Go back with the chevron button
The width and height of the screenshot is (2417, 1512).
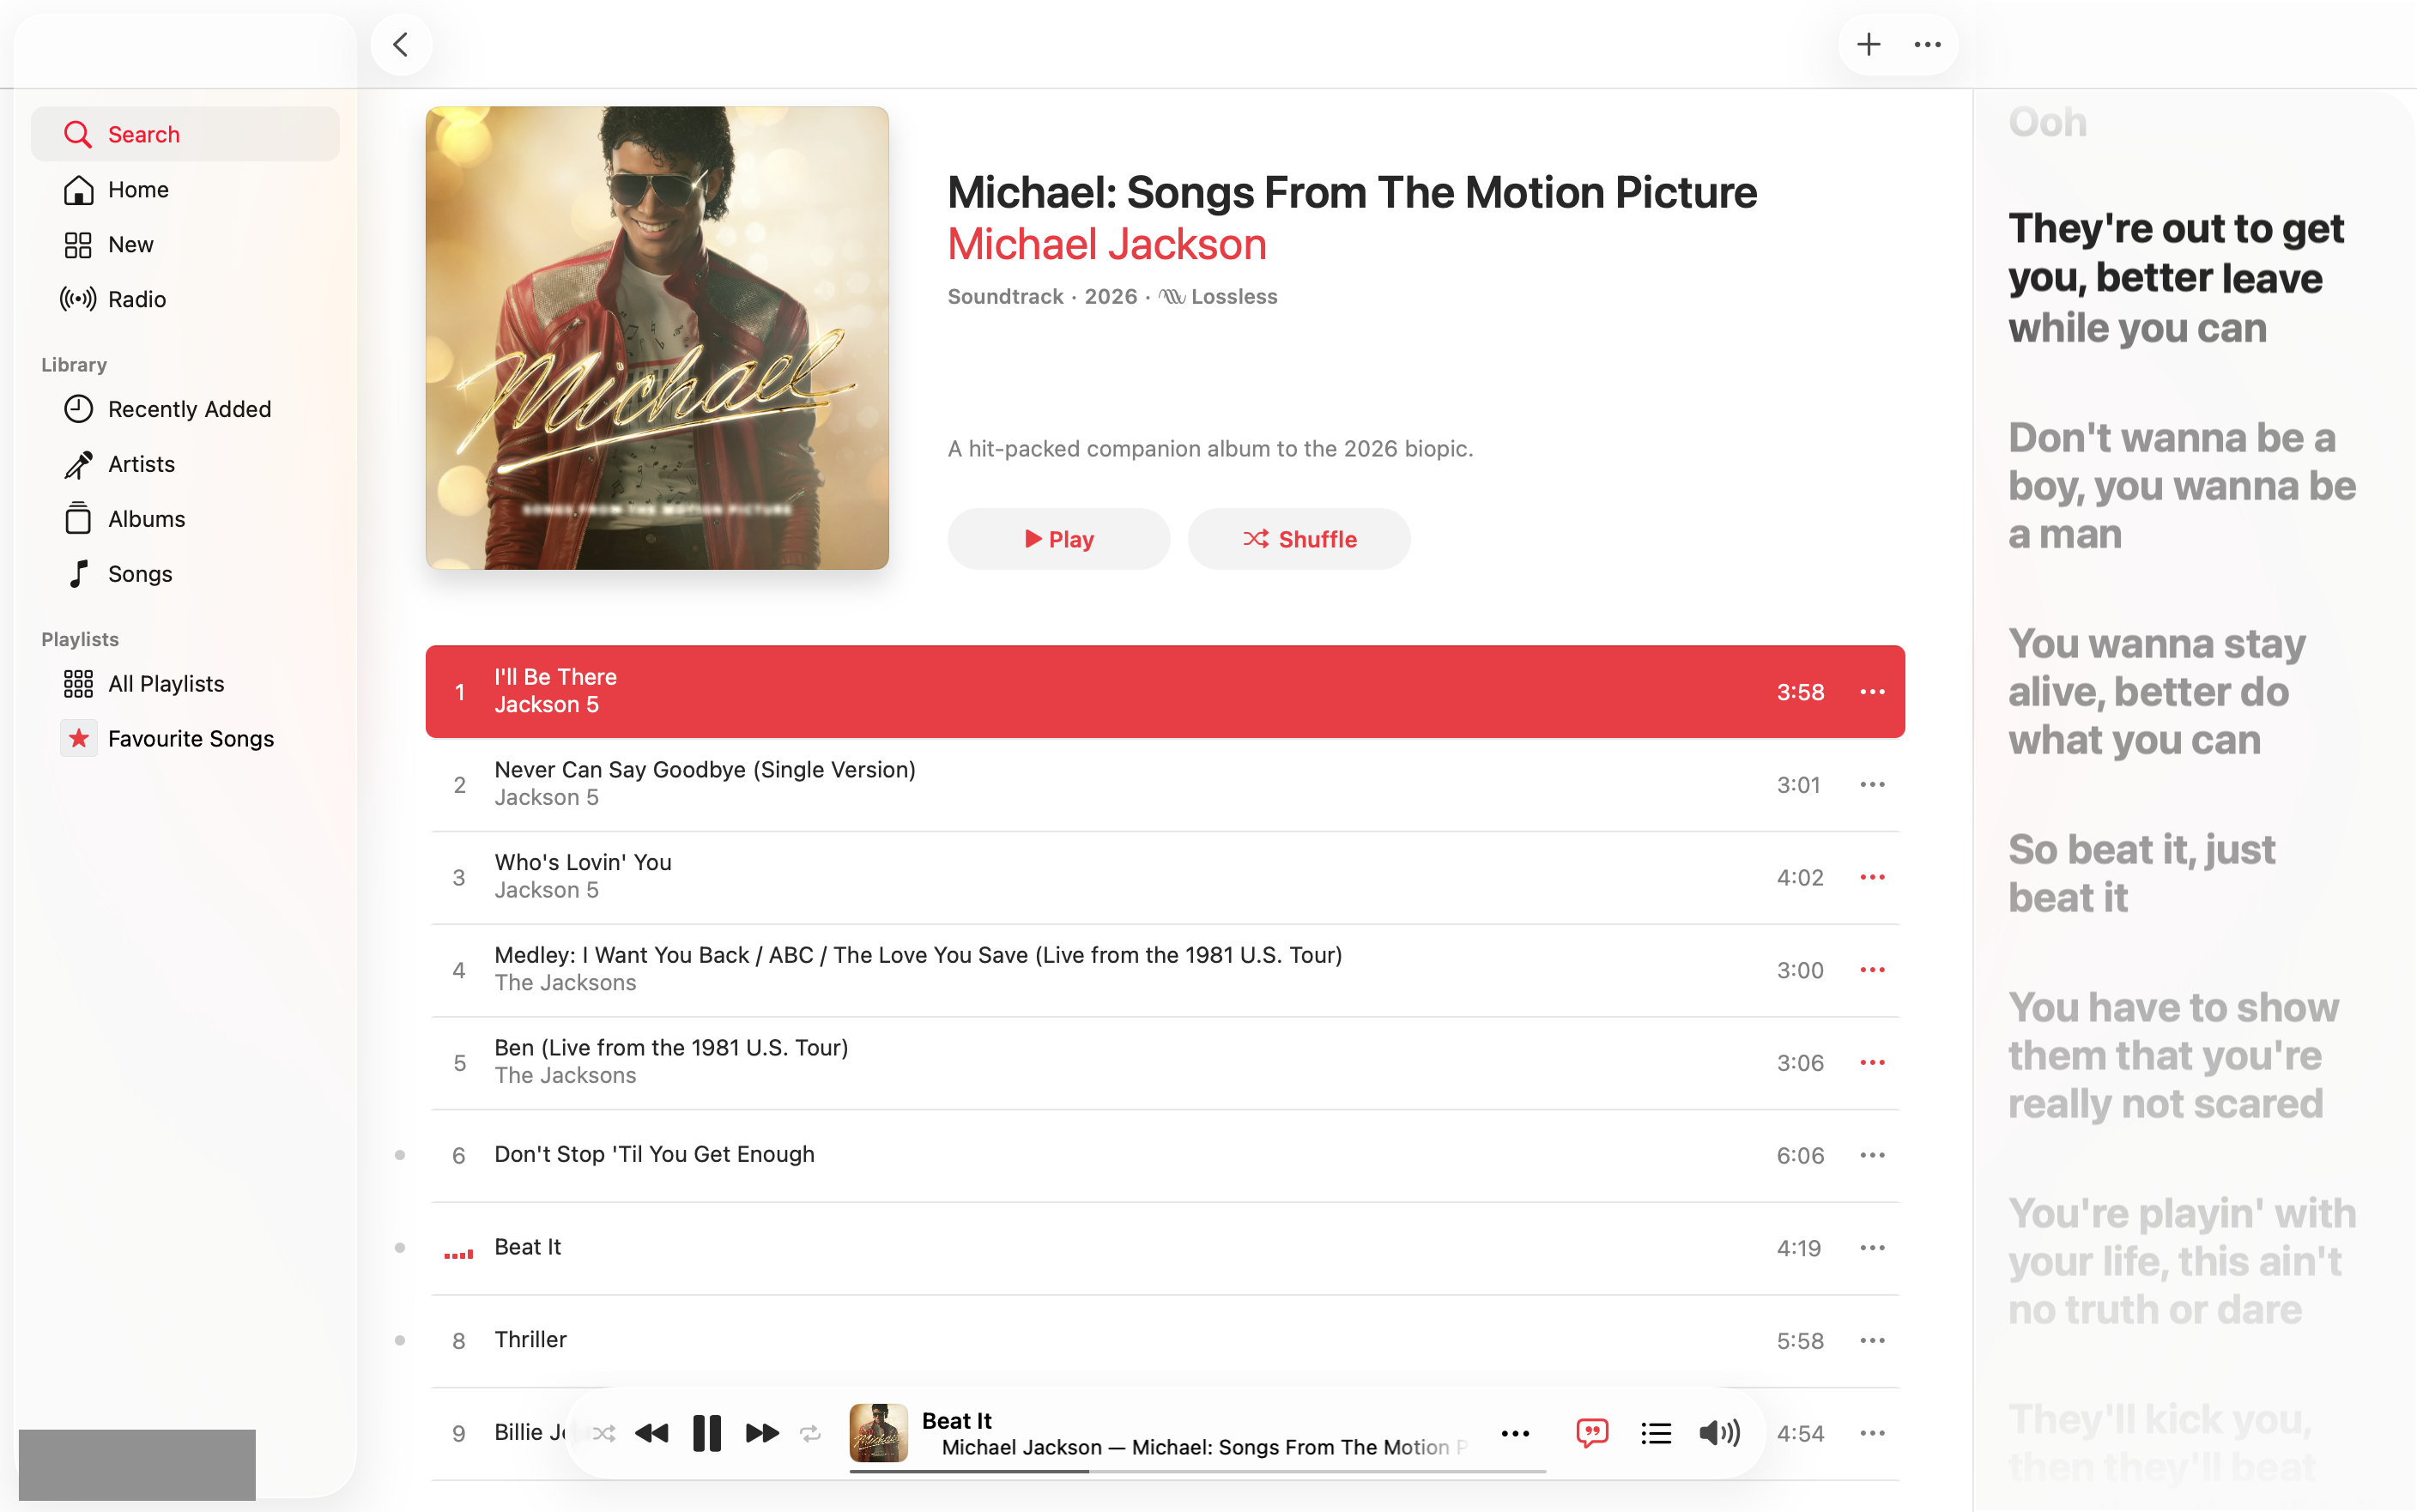coord(401,45)
